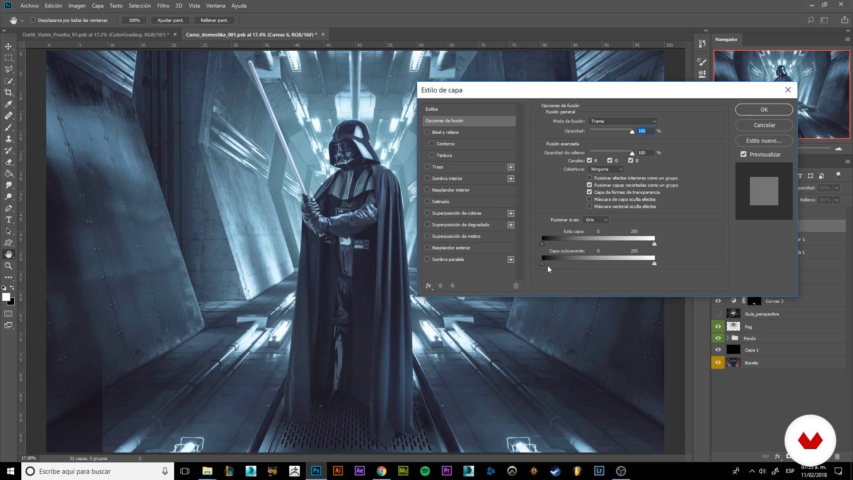The height and width of the screenshot is (480, 853).
Task: Select the Pen tool
Action: coord(8,208)
